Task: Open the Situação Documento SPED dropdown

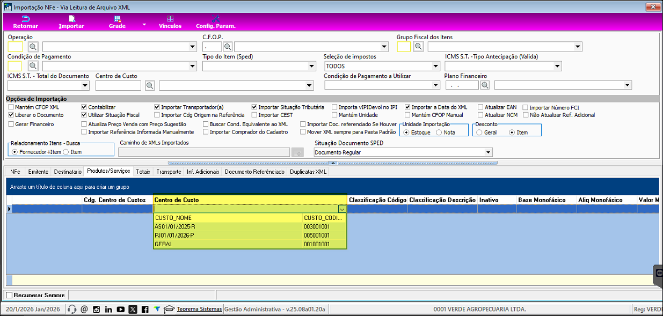Action: point(488,152)
